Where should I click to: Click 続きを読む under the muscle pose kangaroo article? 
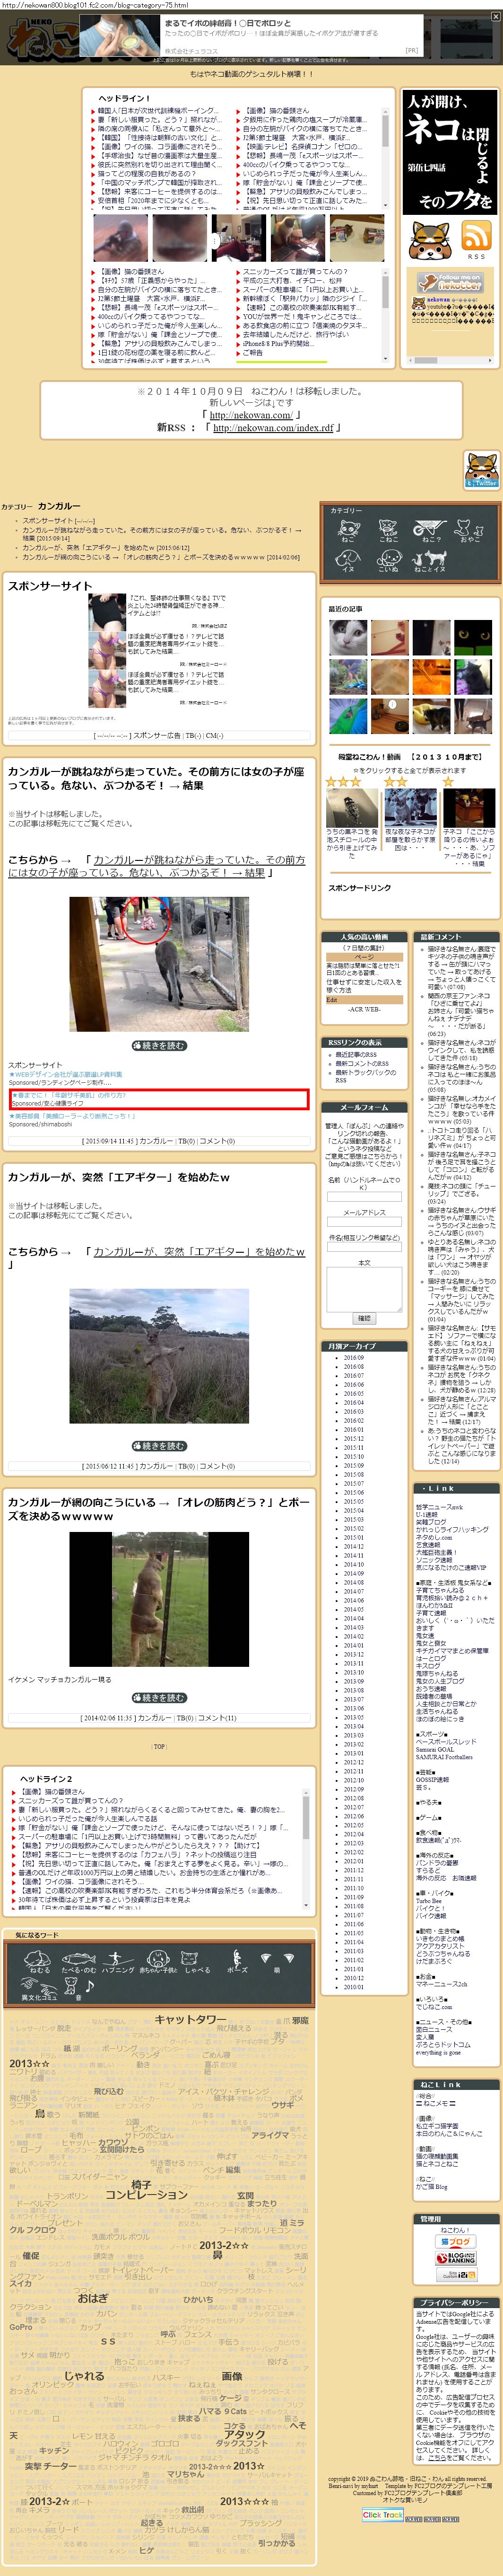click(159, 1698)
